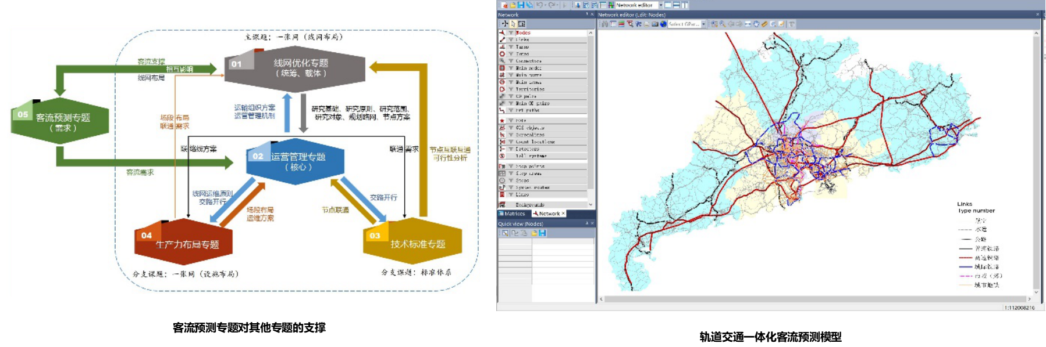Select the pan hand tool in map toolbar
This screenshot has height=347, width=1046.
tap(756, 24)
